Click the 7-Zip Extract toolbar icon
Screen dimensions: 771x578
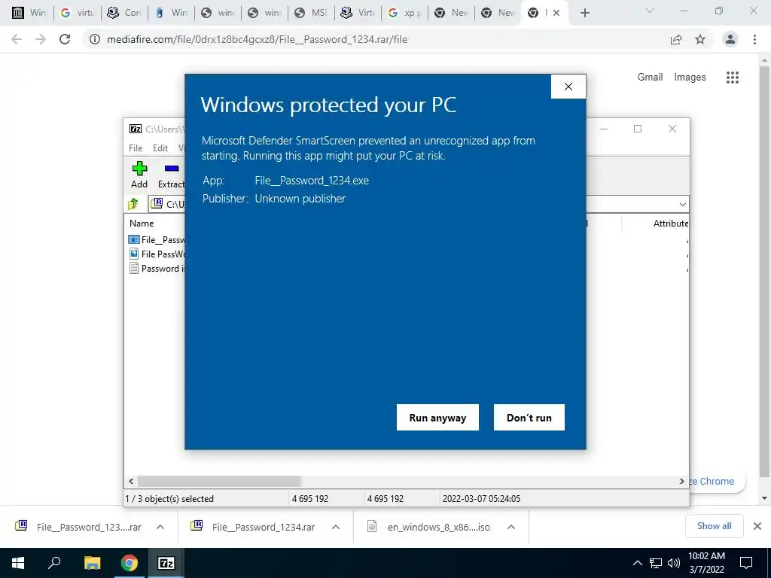click(x=171, y=175)
